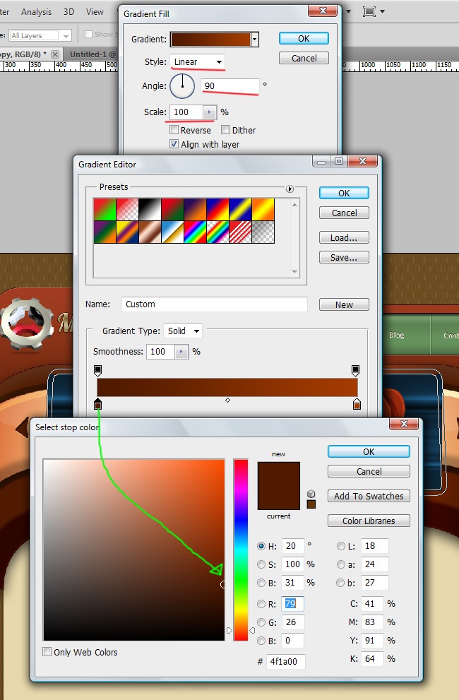Click the web-safe color swatch below cube

coord(311,504)
